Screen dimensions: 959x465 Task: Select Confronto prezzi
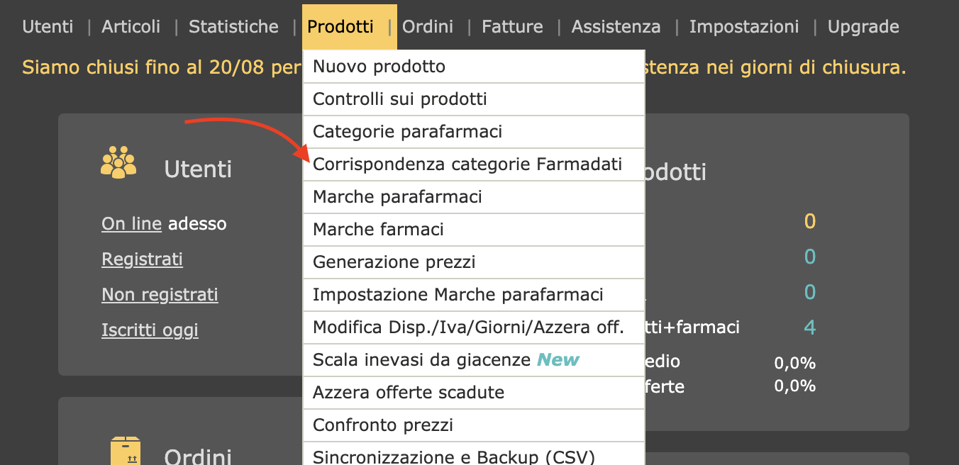pyautogui.click(x=383, y=425)
